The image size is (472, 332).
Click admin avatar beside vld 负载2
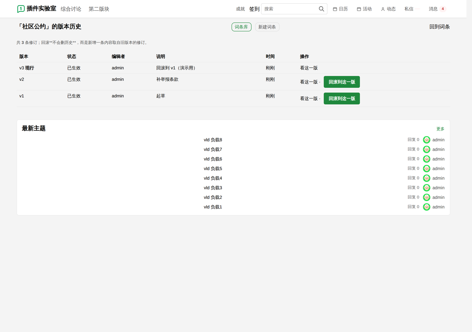[x=427, y=197]
